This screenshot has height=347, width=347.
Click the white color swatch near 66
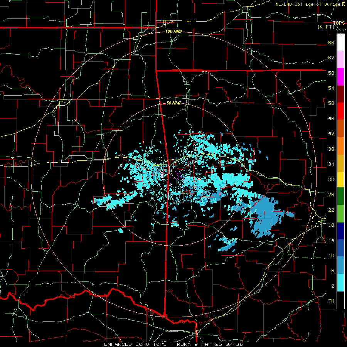click(x=340, y=42)
